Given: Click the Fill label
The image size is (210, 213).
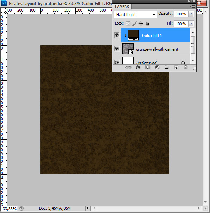Looking at the screenshot, I should coord(170,23).
